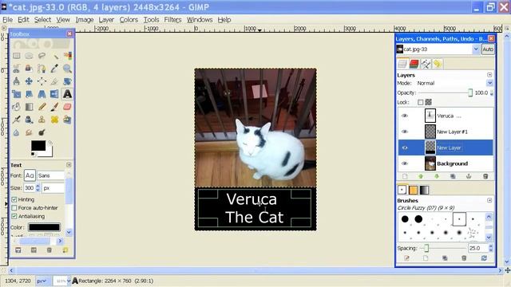Viewport: 511px width, 287px height.
Task: Toggle visibility of selected New Layer
Action: point(405,147)
